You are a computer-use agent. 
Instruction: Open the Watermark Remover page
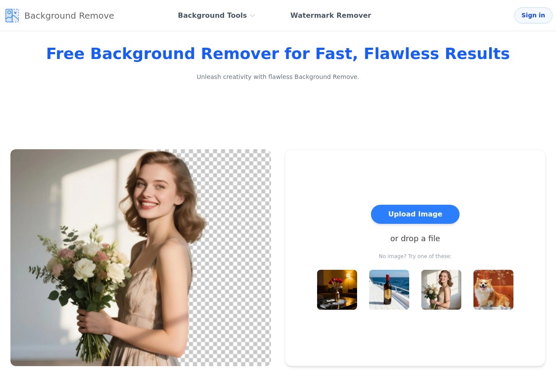click(x=331, y=15)
